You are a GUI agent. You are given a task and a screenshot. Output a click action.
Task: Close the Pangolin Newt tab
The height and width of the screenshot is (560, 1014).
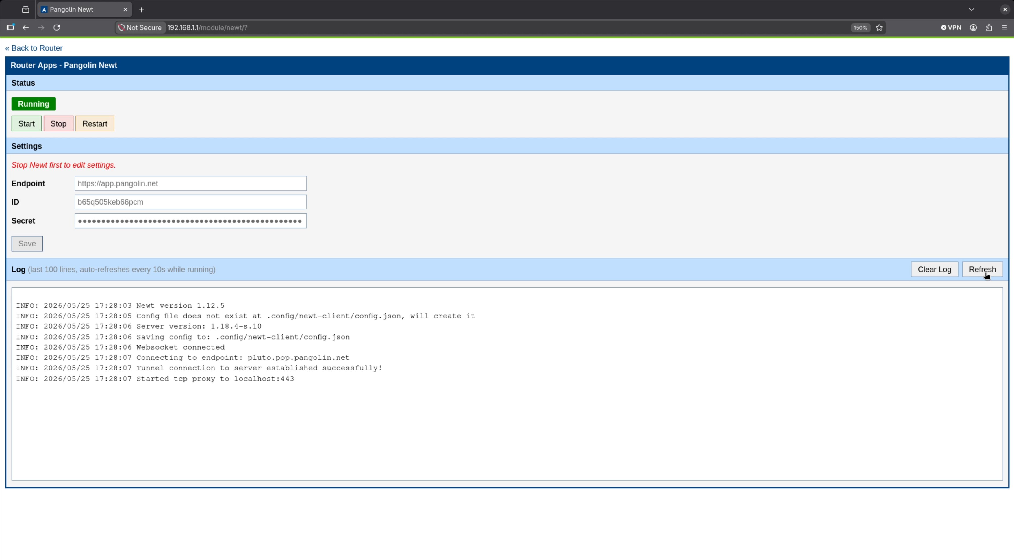(x=125, y=10)
